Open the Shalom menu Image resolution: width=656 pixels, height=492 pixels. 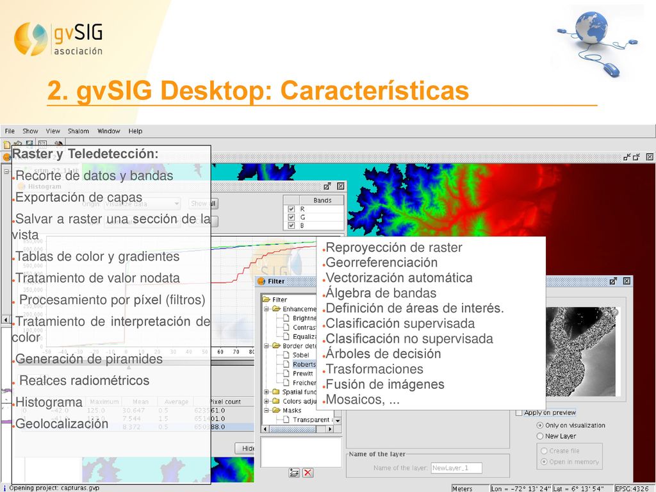coord(78,131)
